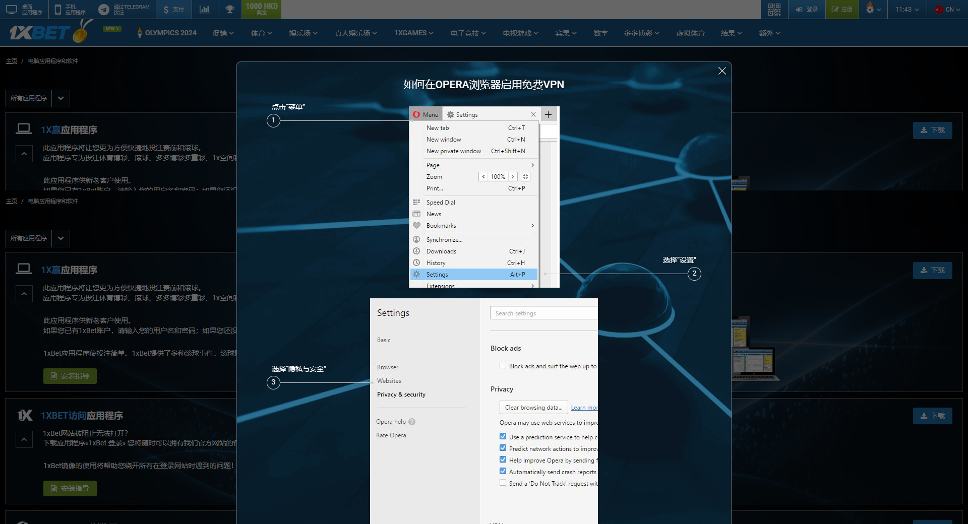The image size is (968, 524).
Task: Select highlighted Settings entry in Opera menu
Action: (x=474, y=274)
